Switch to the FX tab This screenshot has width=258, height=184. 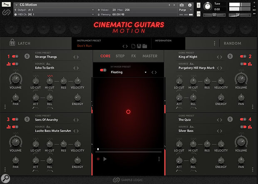tap(134, 56)
